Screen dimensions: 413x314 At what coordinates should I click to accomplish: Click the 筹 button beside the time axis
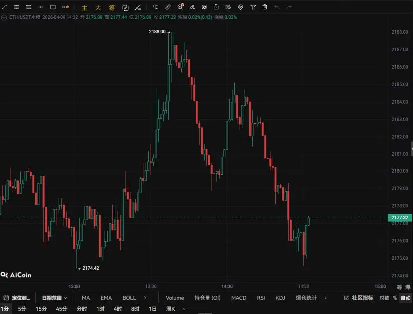[400, 287]
